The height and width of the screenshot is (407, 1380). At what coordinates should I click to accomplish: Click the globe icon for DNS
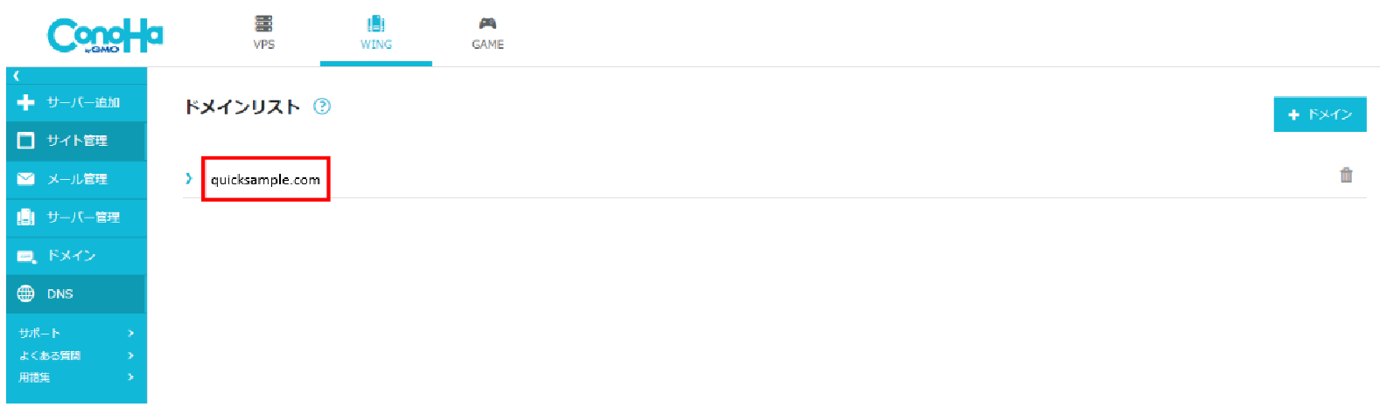(x=25, y=293)
